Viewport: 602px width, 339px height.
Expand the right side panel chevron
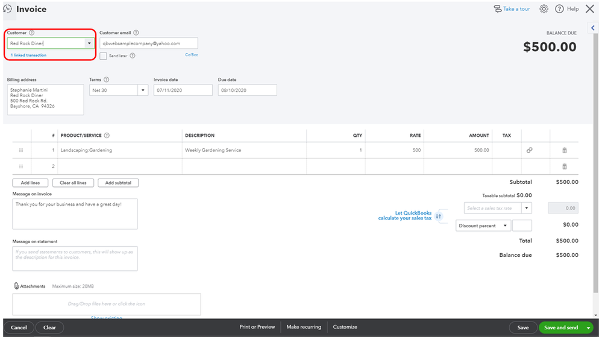click(594, 28)
